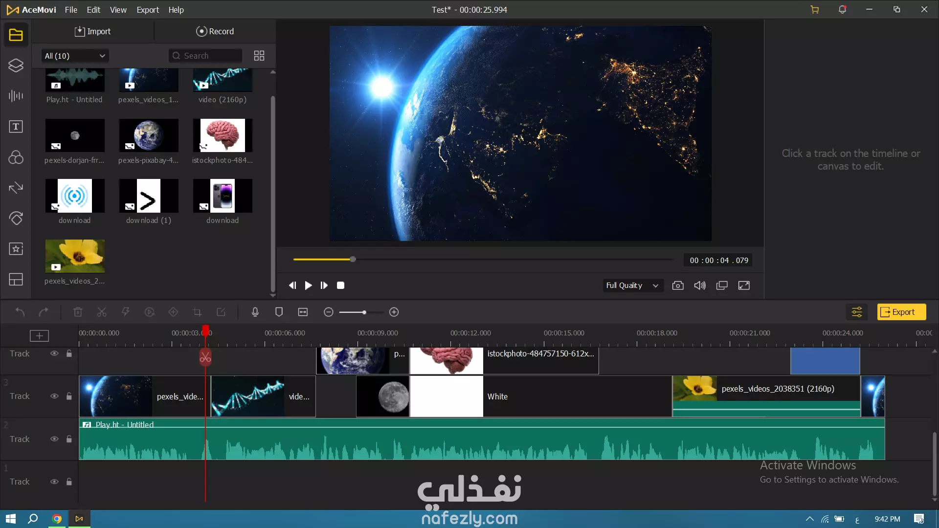Open the Transitions arrows icon
The width and height of the screenshot is (939, 528).
tap(16, 188)
